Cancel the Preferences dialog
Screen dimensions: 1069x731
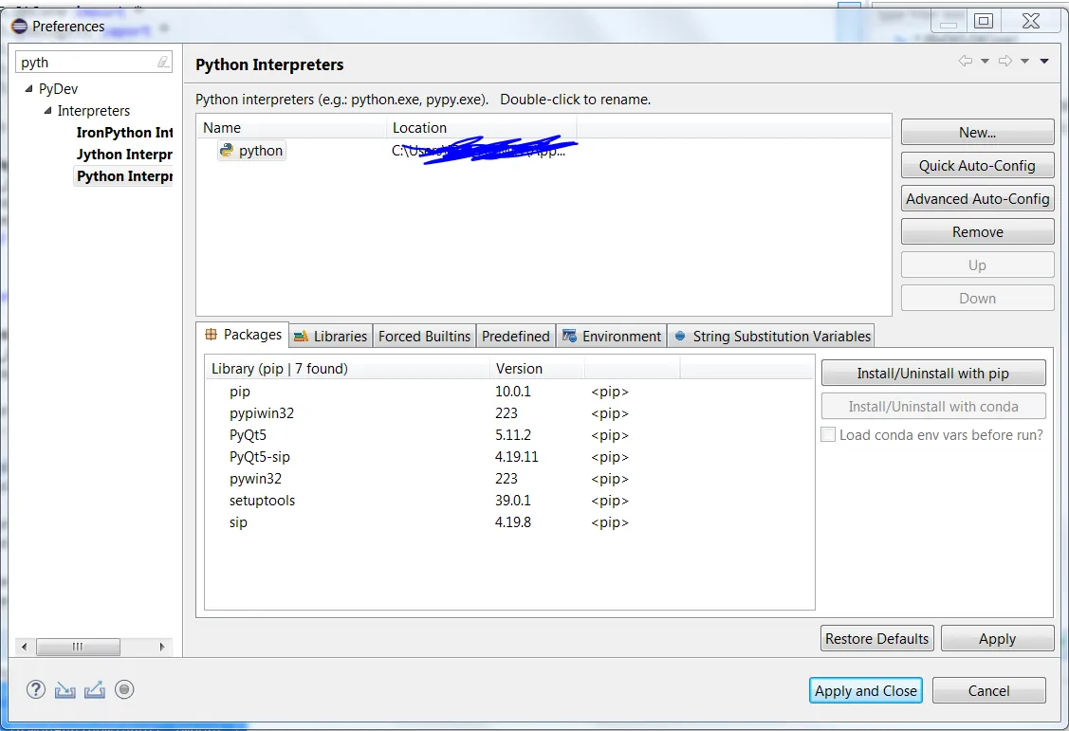tap(988, 690)
